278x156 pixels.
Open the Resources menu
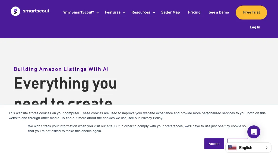tap(141, 12)
